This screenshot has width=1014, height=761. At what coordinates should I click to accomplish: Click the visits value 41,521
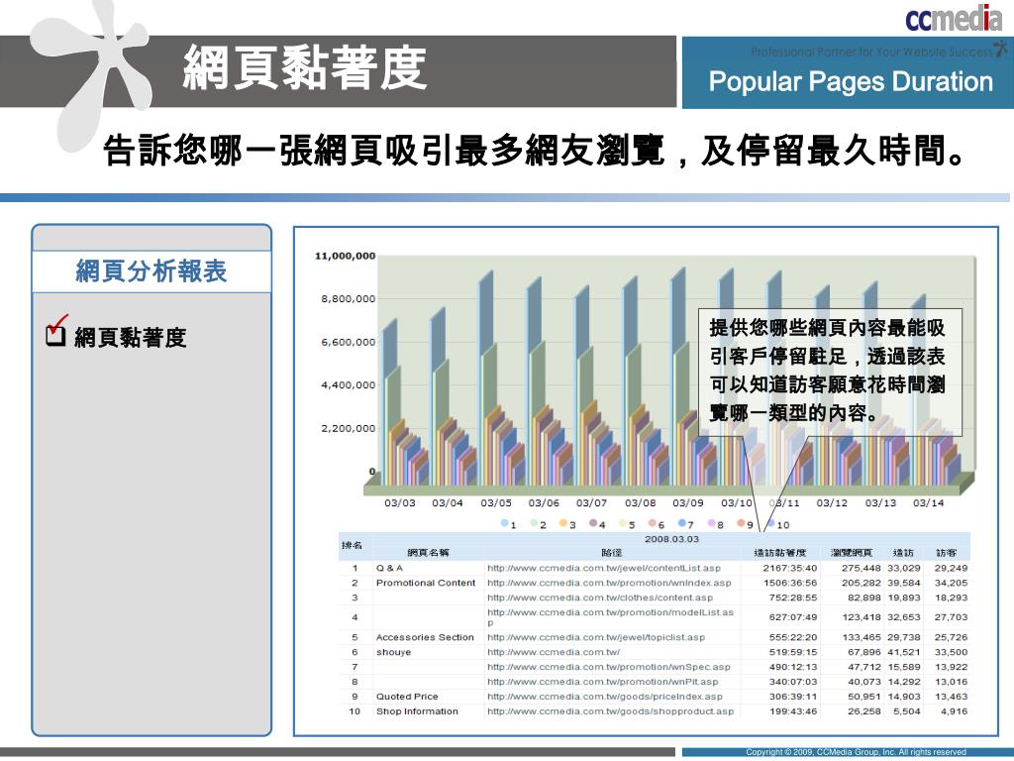pos(903,652)
